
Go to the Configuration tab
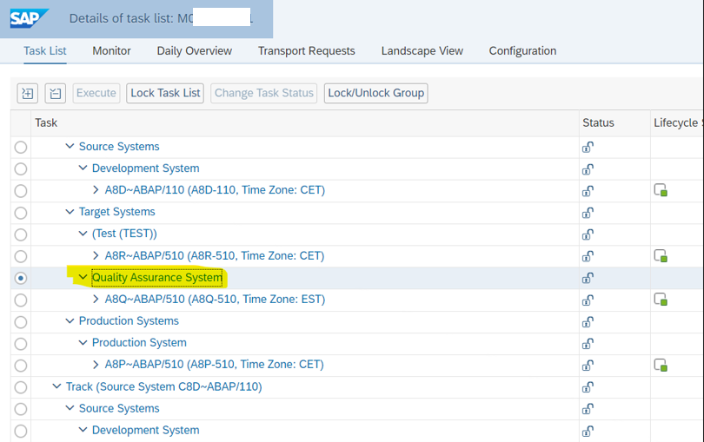click(x=522, y=50)
